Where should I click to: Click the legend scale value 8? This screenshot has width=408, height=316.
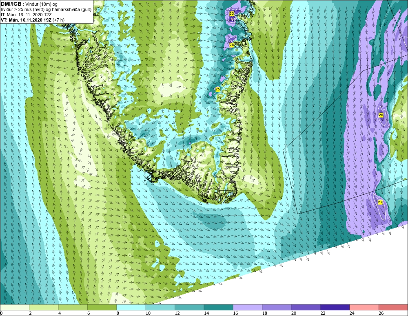click(x=118, y=313)
